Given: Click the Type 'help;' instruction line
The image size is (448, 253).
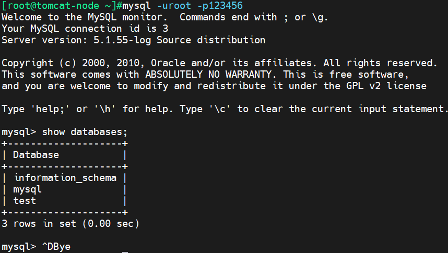Looking at the screenshot, I should point(225,109).
